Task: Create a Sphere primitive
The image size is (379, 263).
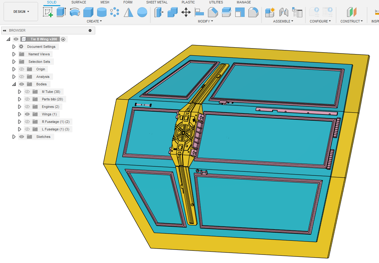Action: tap(142, 12)
